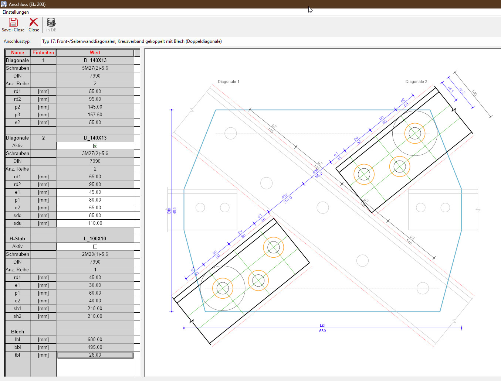
Task: Edit the p1 value 80.00 of Diagonale 2
Action: 95,200
